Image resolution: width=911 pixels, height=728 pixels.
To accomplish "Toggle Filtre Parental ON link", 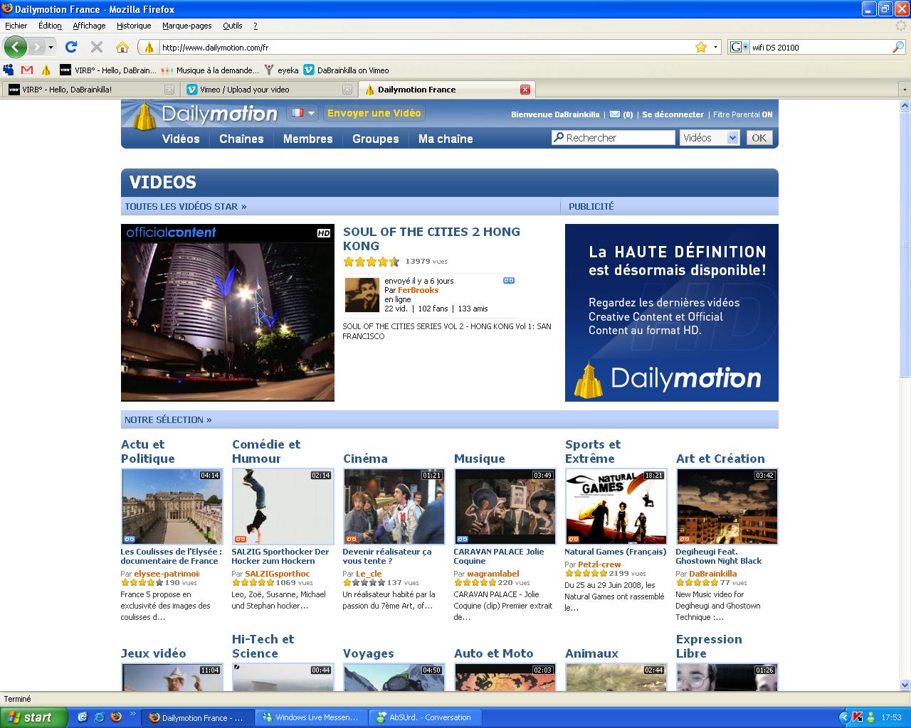I will pos(742,114).
